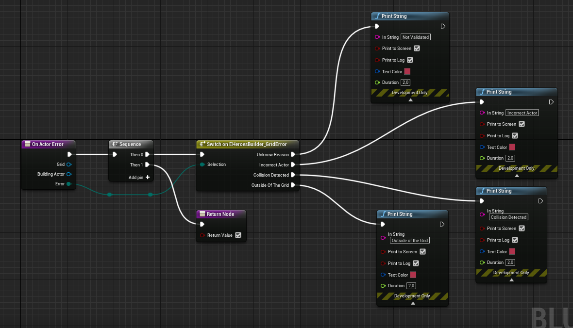Click the Grid output pin on On Actor Error
This screenshot has height=328, width=573.
(x=69, y=164)
